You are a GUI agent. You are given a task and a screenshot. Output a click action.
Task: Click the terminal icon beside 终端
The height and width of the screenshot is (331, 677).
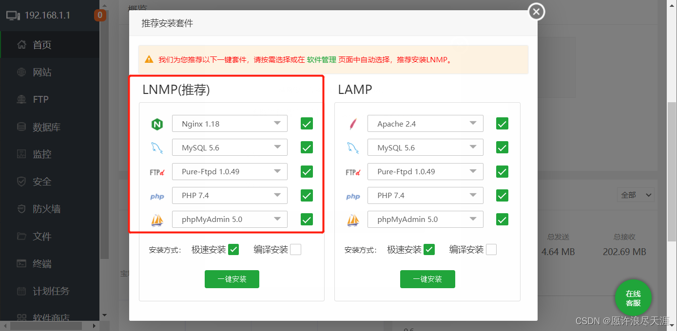tap(21, 263)
